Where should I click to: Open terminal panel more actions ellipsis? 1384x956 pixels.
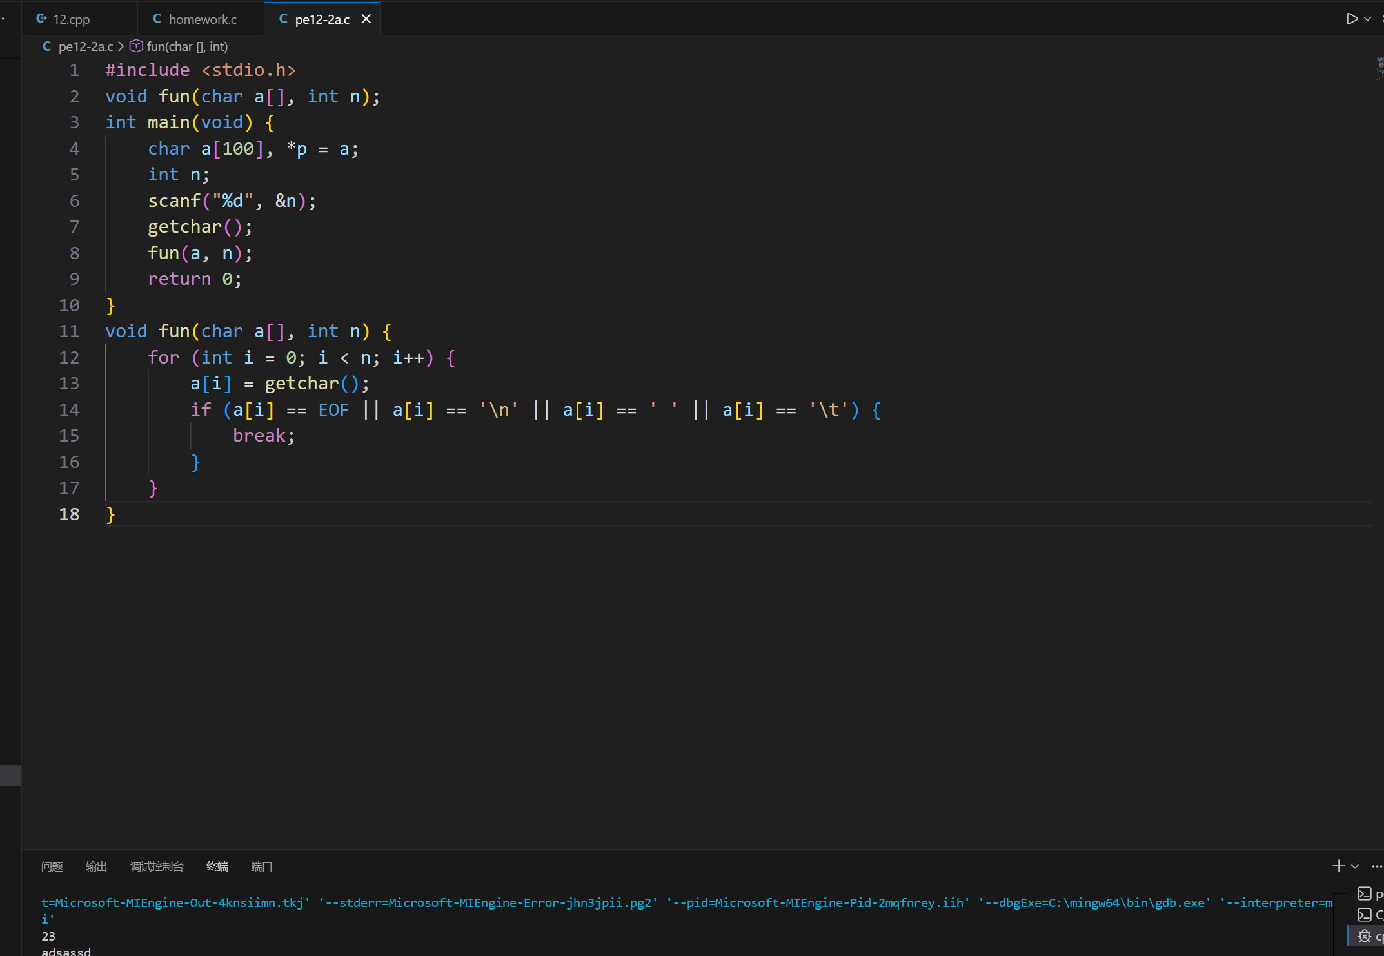point(1376,866)
